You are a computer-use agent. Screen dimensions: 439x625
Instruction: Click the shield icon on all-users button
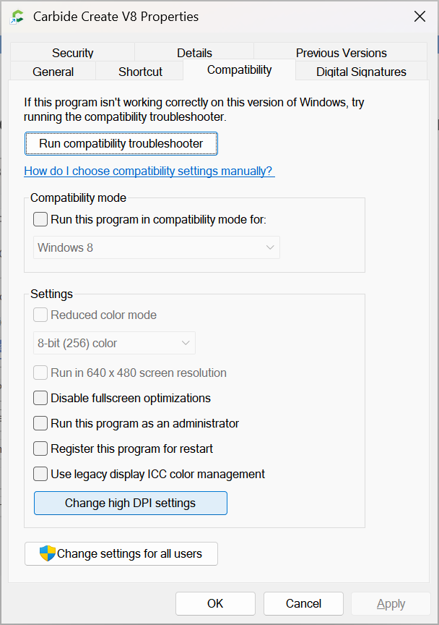48,554
